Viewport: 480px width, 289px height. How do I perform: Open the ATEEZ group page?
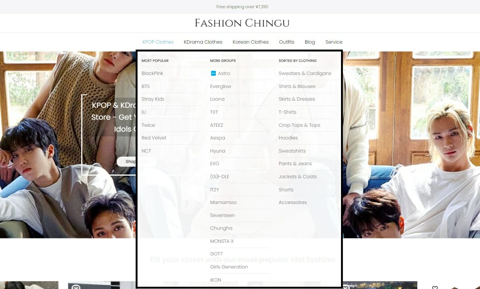point(217,125)
